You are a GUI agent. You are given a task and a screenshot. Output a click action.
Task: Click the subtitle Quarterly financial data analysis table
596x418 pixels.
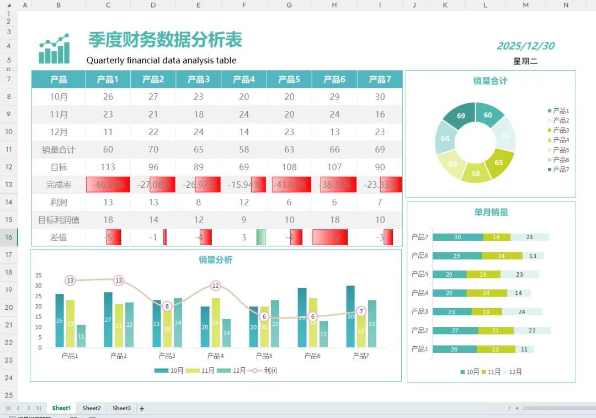(x=161, y=61)
